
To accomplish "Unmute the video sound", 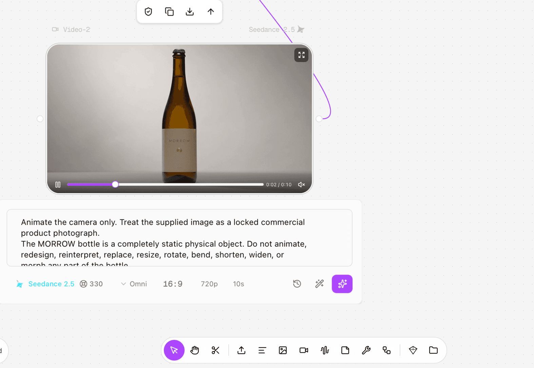I will (301, 185).
